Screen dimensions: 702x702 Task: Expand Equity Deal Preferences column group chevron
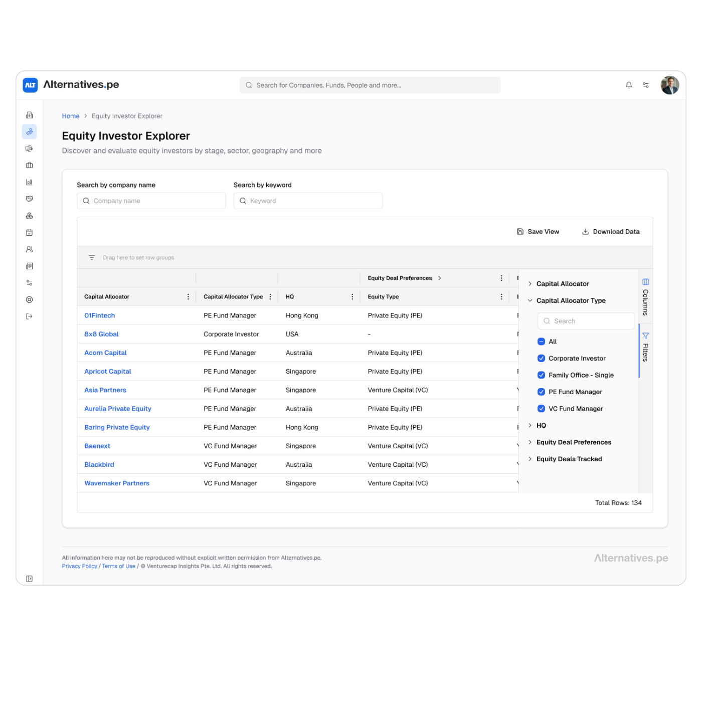440,278
